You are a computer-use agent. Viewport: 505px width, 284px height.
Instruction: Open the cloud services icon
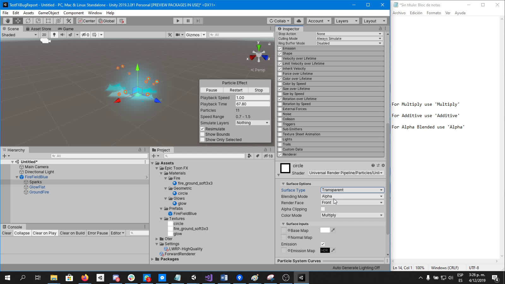(299, 21)
